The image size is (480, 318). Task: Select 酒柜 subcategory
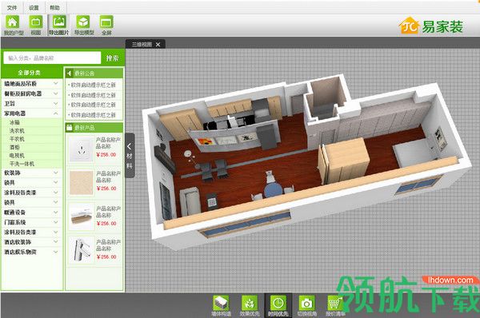pos(14,147)
